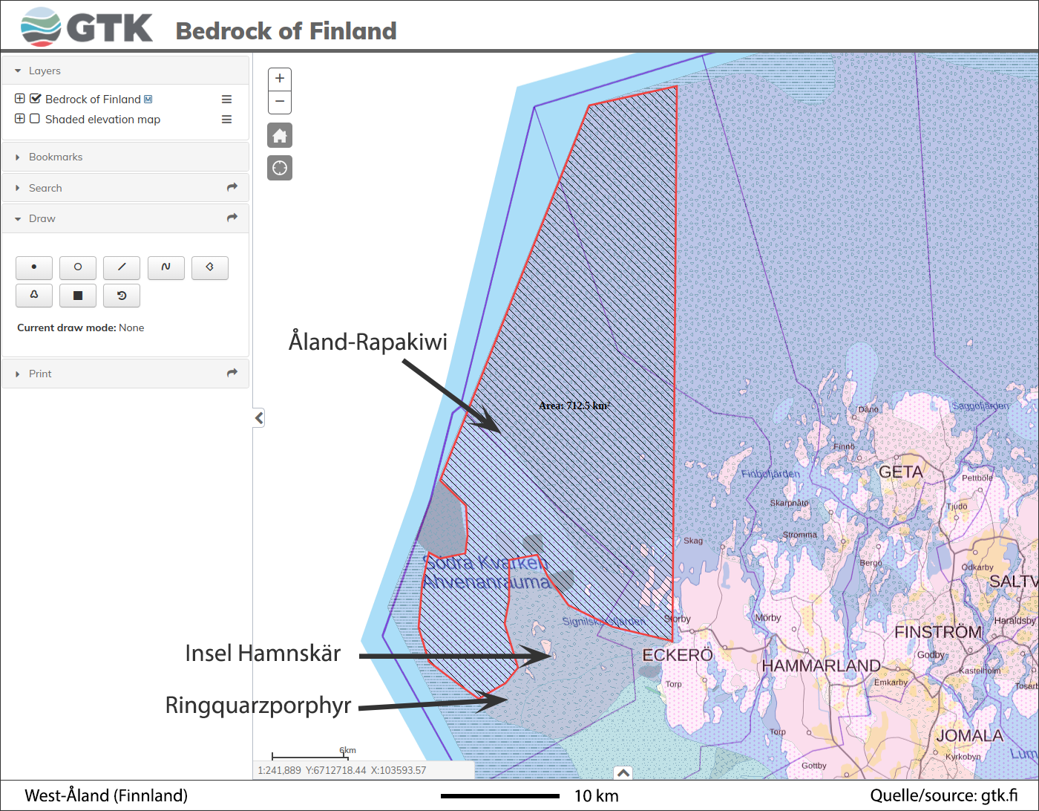
Task: Select the point draw tool
Action: [x=34, y=267]
